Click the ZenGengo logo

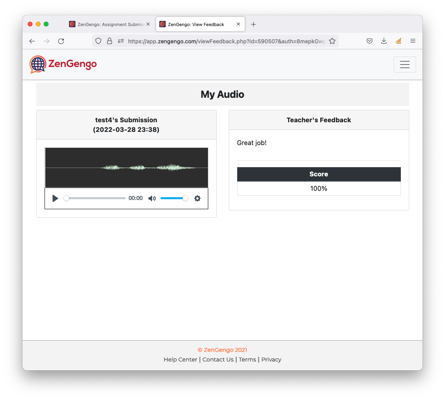(x=63, y=65)
